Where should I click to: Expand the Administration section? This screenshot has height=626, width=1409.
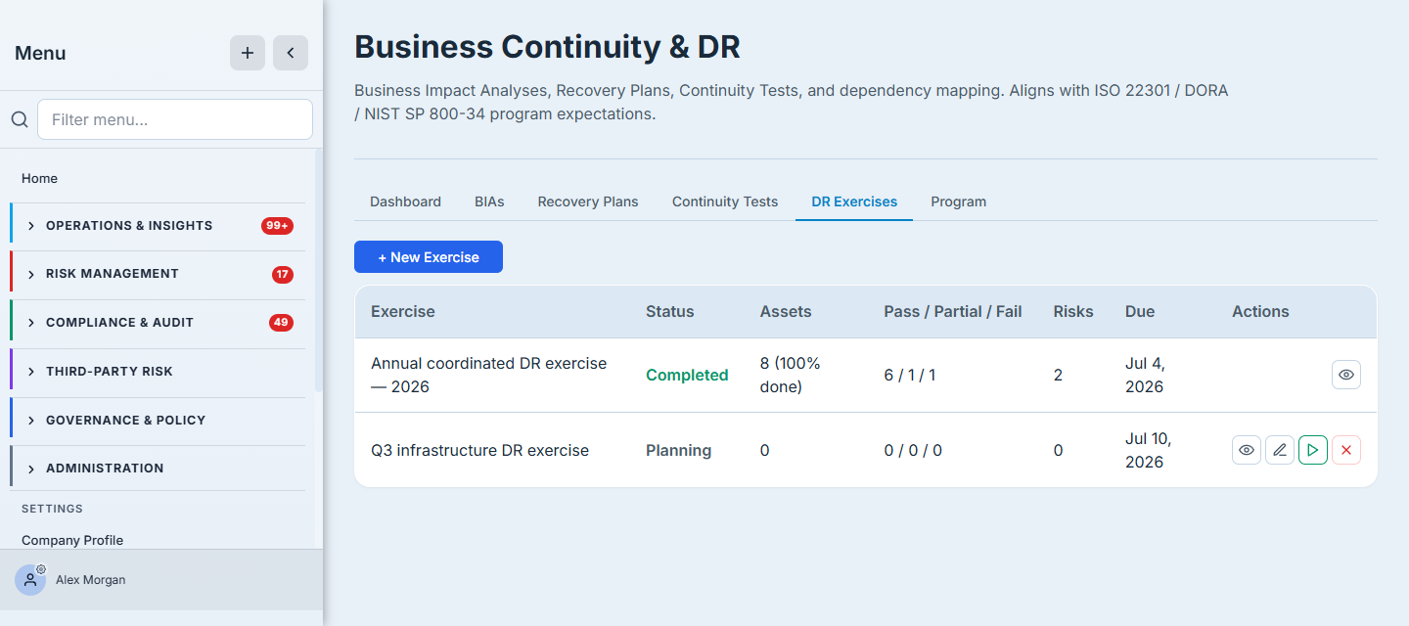point(158,469)
